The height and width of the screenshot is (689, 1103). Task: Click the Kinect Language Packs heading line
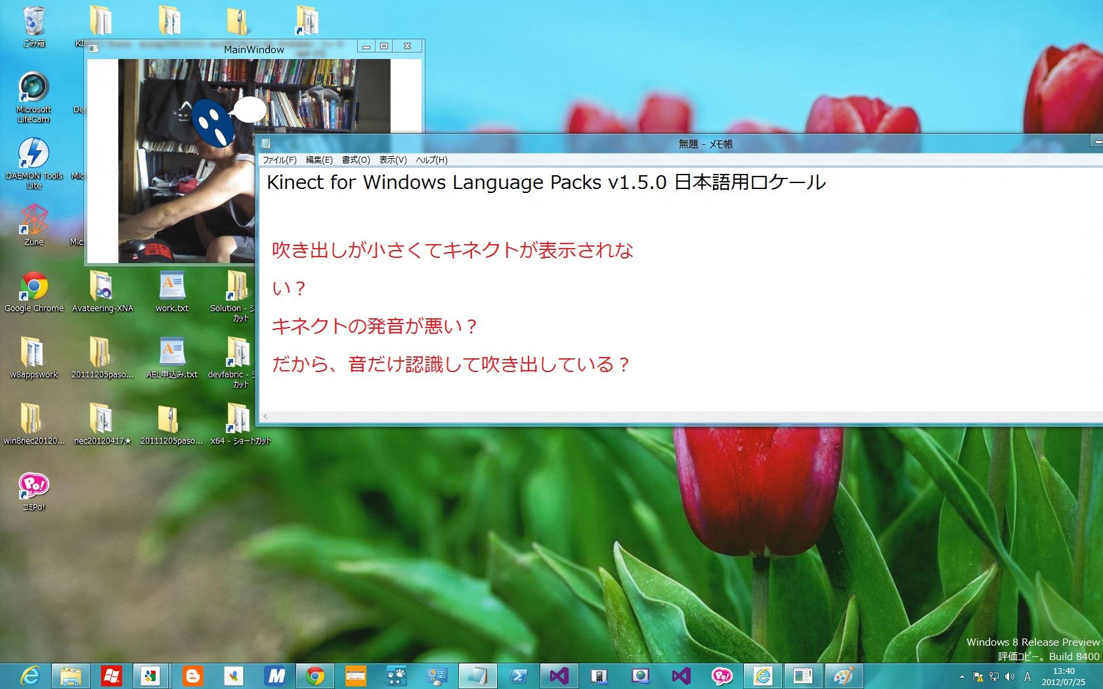pyautogui.click(x=546, y=182)
